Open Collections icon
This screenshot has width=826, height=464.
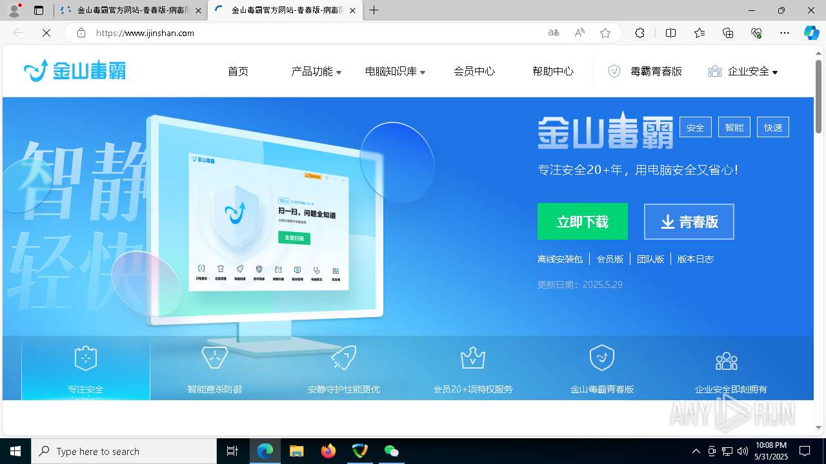(728, 33)
